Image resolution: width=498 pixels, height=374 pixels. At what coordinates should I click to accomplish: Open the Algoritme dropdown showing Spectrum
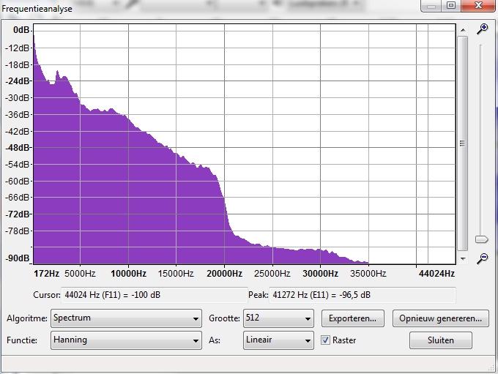point(126,318)
